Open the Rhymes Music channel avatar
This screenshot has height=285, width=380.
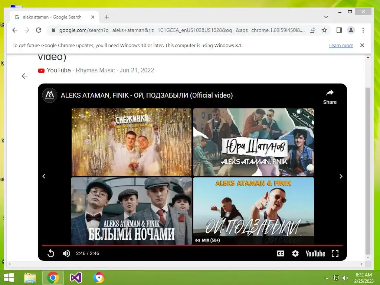point(50,95)
